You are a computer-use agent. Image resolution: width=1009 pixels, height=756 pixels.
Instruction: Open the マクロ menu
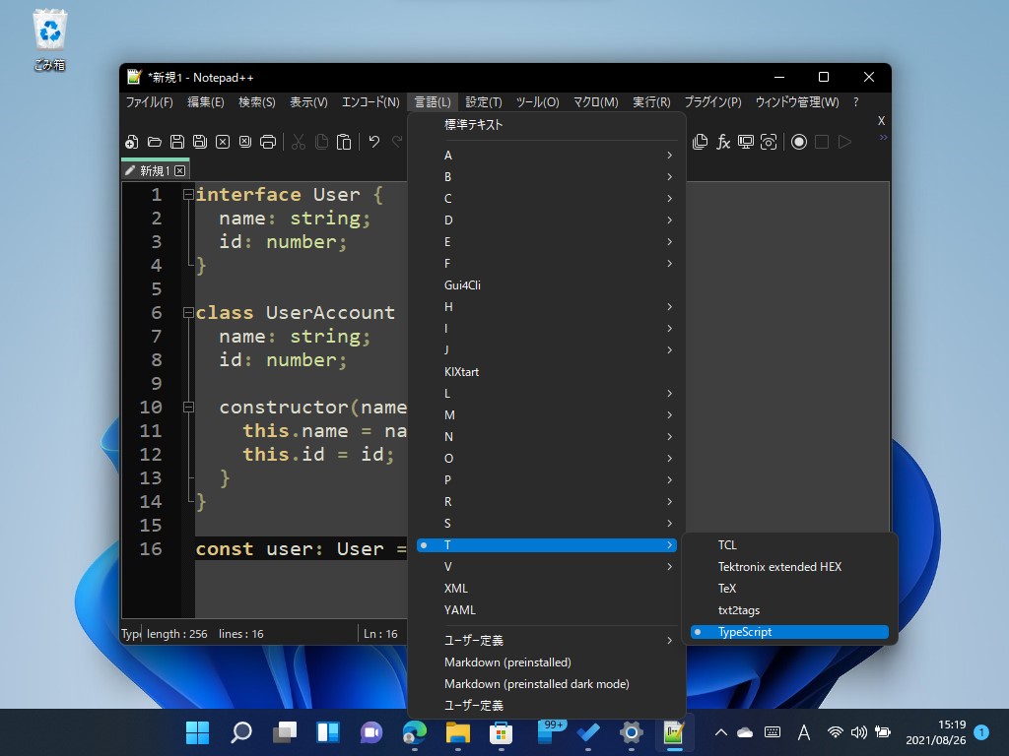pos(595,101)
